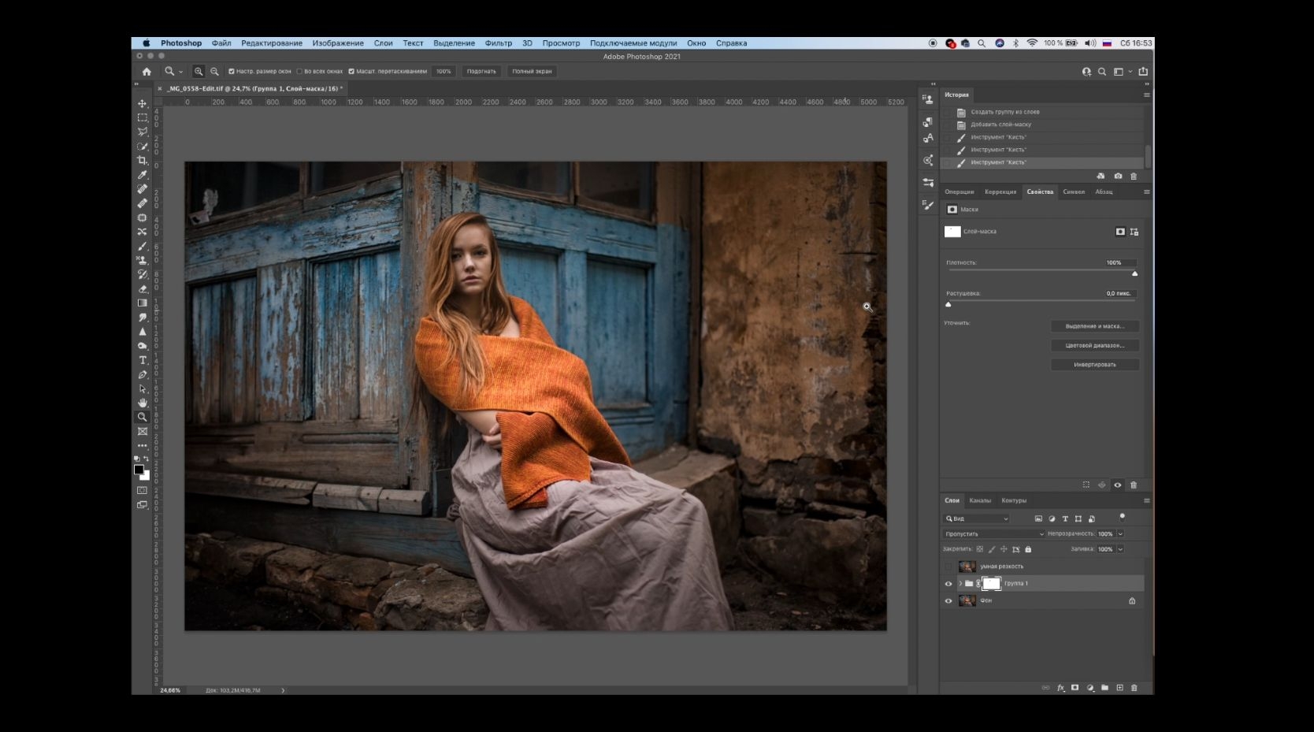The height and width of the screenshot is (732, 1314).
Task: Open the 'Фильтр' menu
Action: [x=498, y=43]
